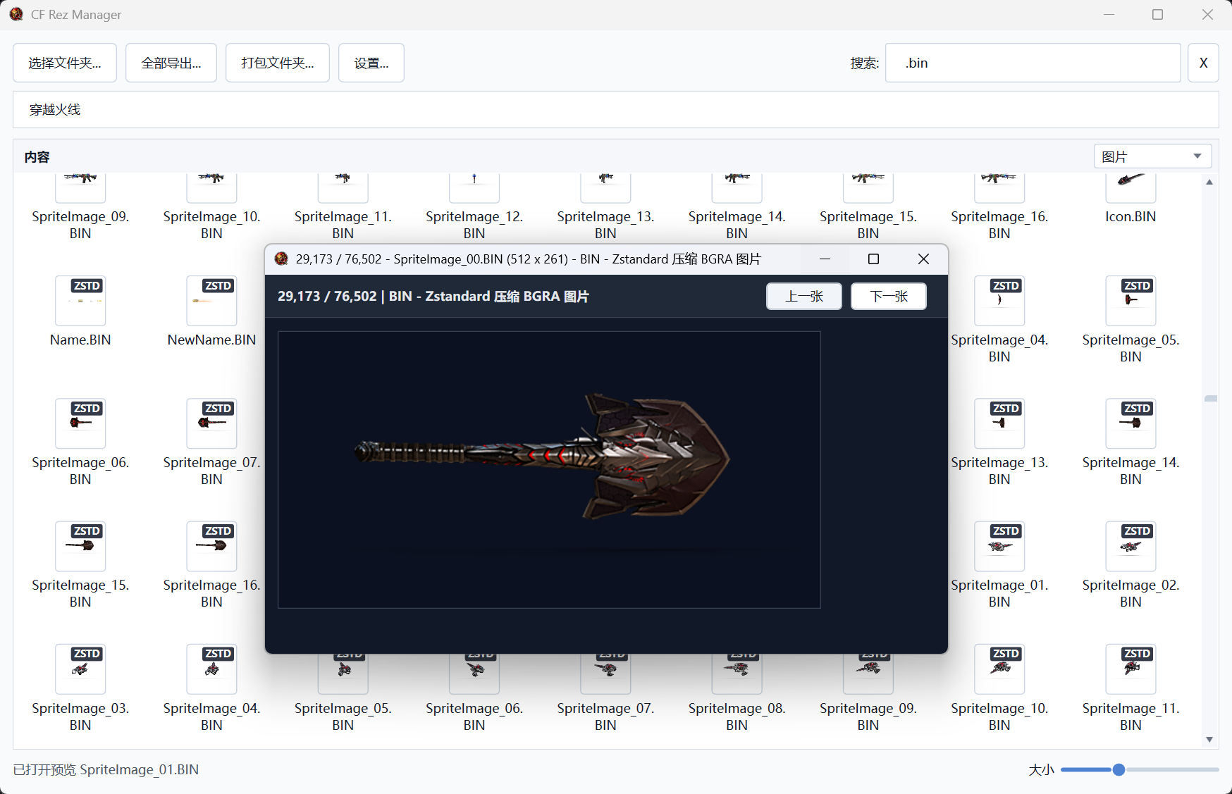Maximize the preview window
Viewport: 1232px width, 794px height.
pos(874,259)
